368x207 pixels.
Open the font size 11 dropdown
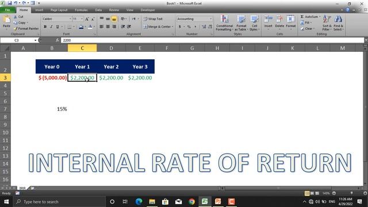[x=82, y=19]
